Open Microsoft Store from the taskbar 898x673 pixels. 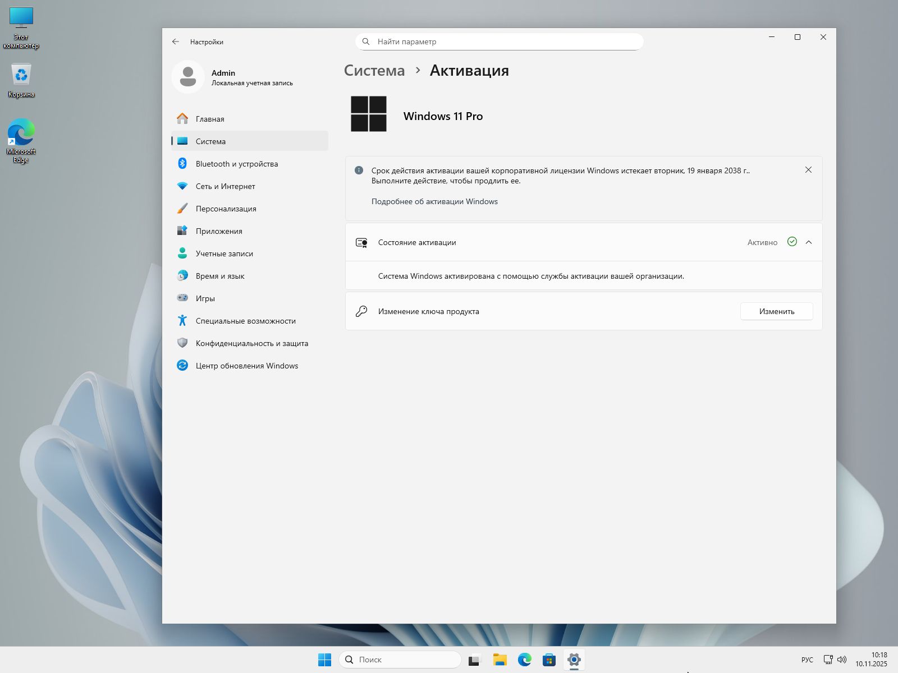[549, 660]
